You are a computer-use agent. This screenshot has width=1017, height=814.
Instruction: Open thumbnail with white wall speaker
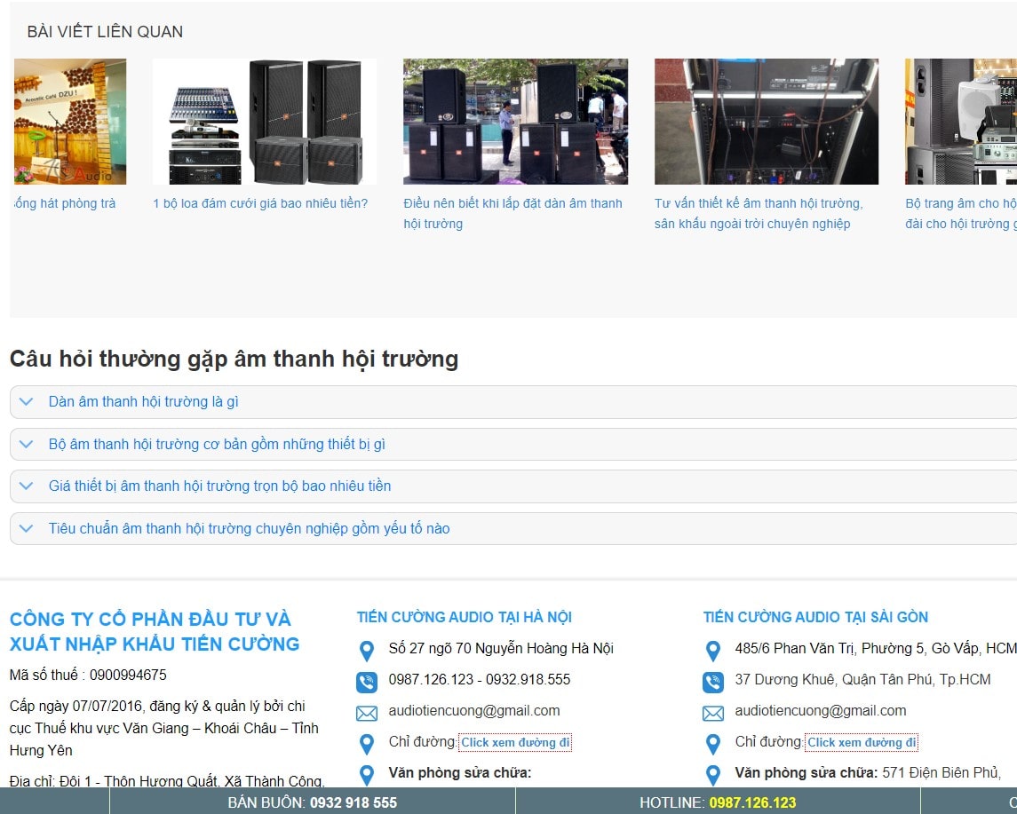[960, 122]
